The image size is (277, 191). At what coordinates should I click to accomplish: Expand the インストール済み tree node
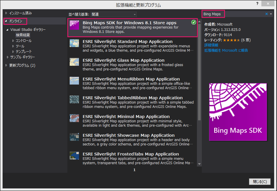(x=6, y=13)
